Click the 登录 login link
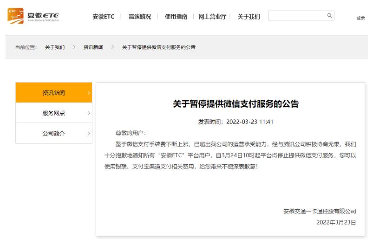 click(360, 18)
